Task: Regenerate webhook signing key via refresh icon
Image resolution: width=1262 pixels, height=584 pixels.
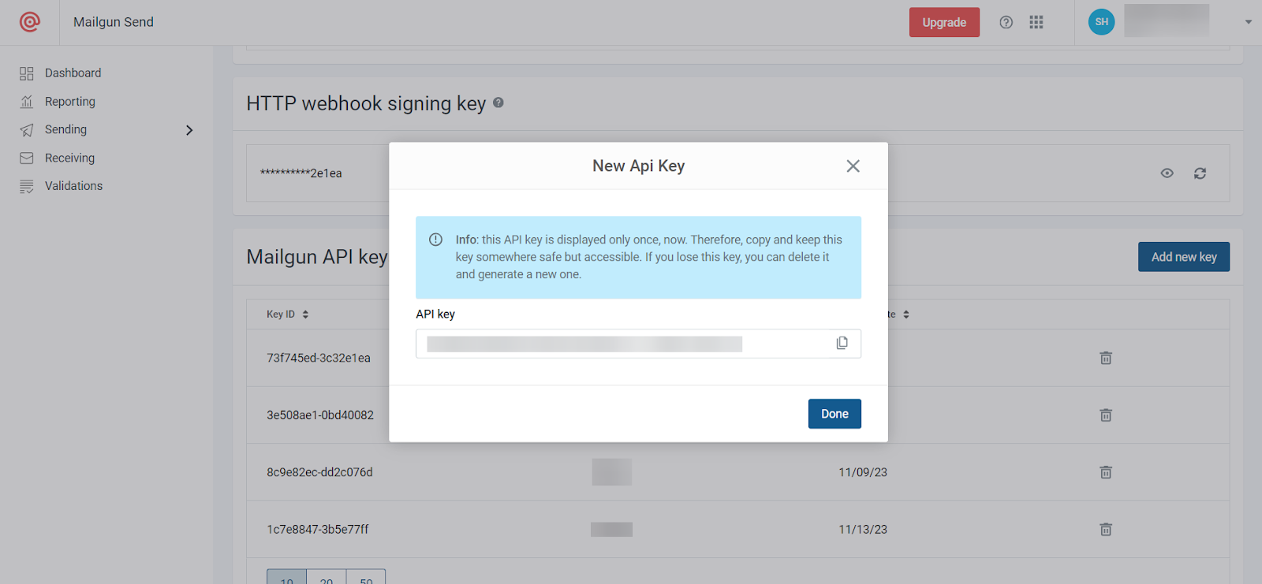Action: (x=1200, y=173)
